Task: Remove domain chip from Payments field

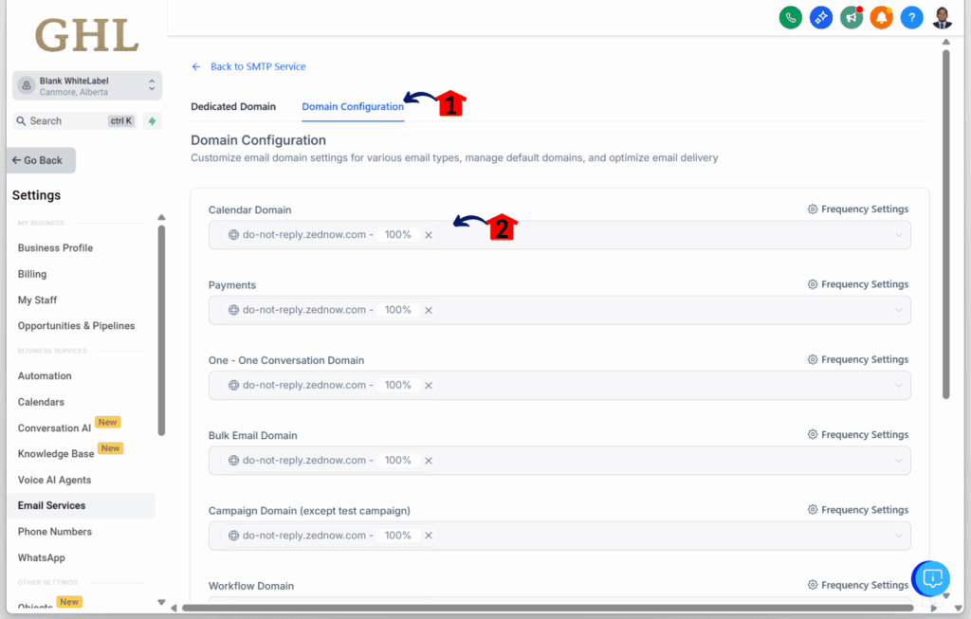Action: [x=429, y=310]
